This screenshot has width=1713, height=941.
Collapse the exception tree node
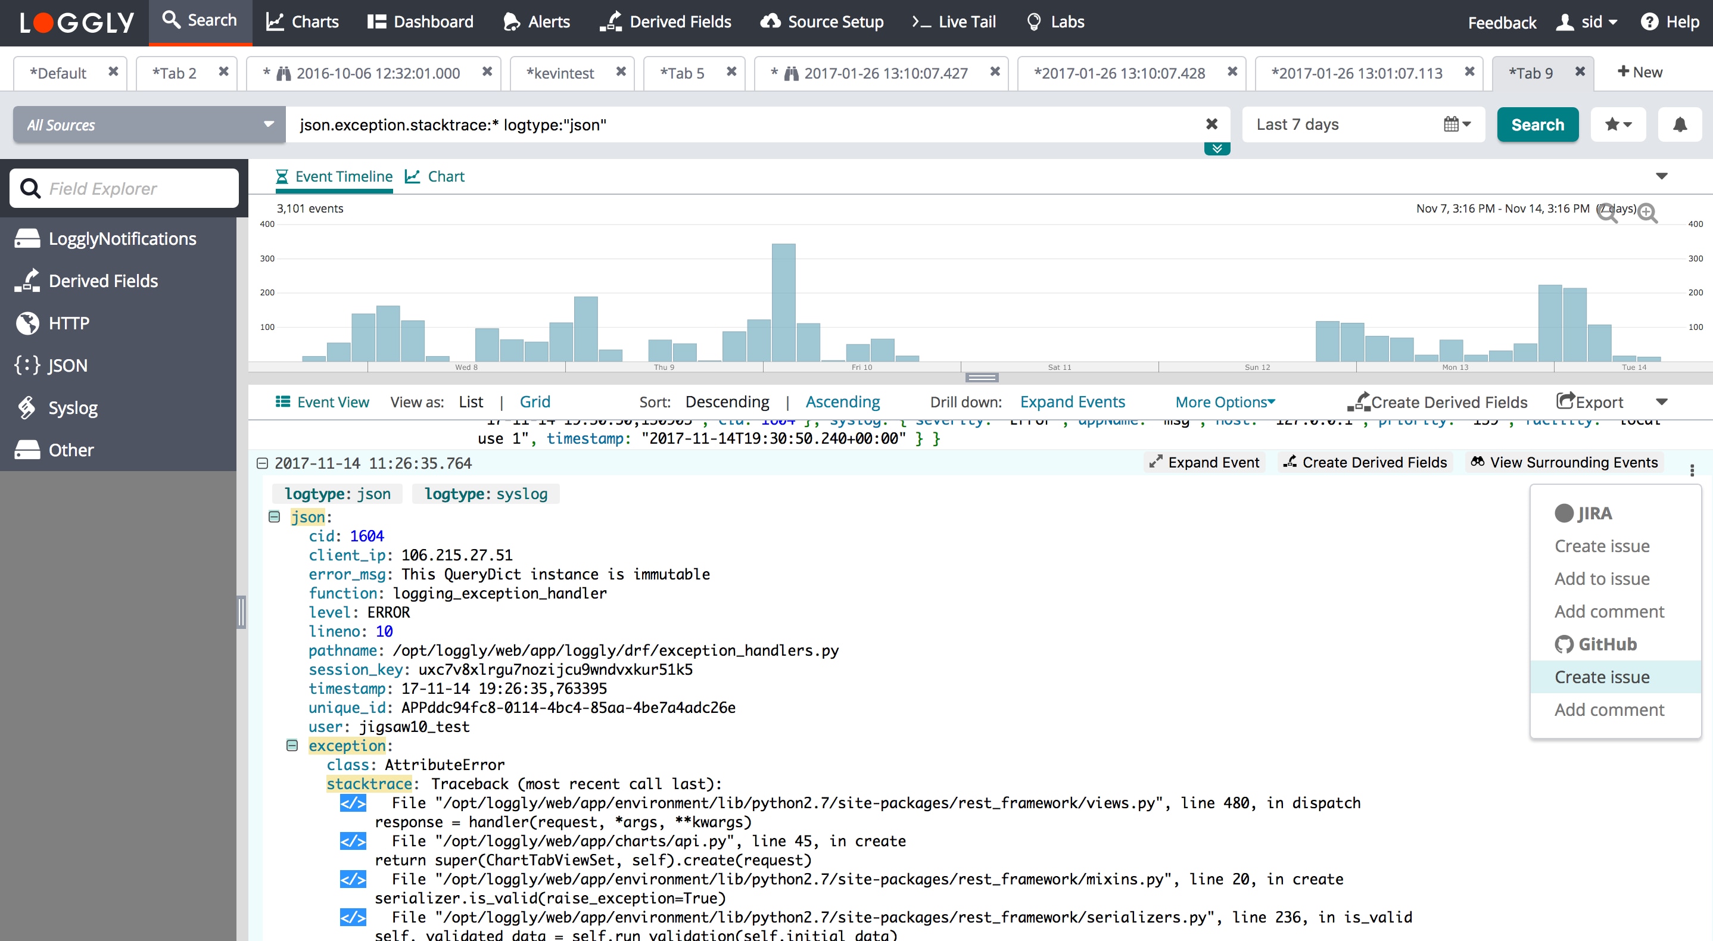(292, 745)
